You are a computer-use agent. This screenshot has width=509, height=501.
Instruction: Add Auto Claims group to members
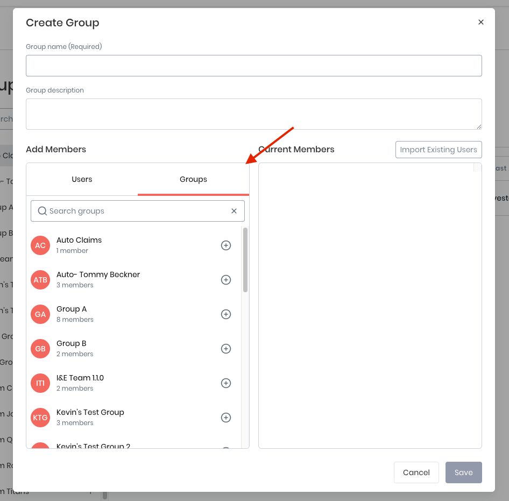226,245
